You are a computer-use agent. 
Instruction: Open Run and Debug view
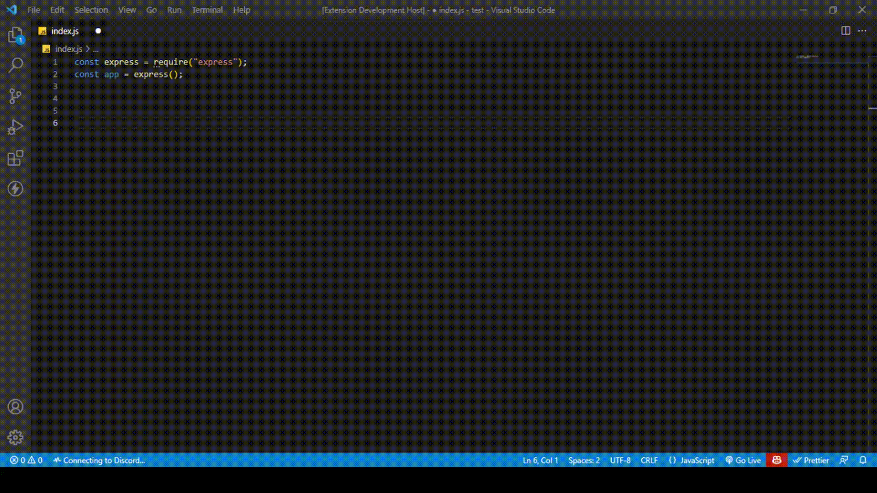click(x=15, y=127)
